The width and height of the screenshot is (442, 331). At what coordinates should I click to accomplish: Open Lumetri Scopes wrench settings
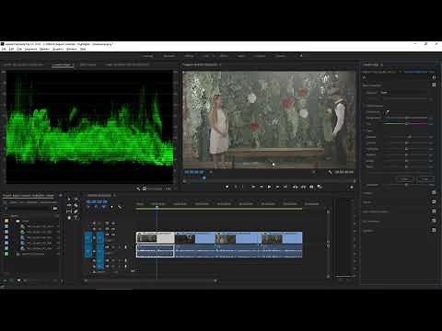click(138, 188)
